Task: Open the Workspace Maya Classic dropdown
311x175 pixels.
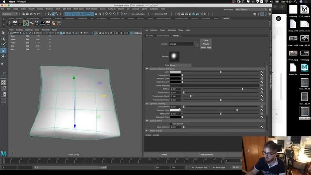Action: coord(251,9)
